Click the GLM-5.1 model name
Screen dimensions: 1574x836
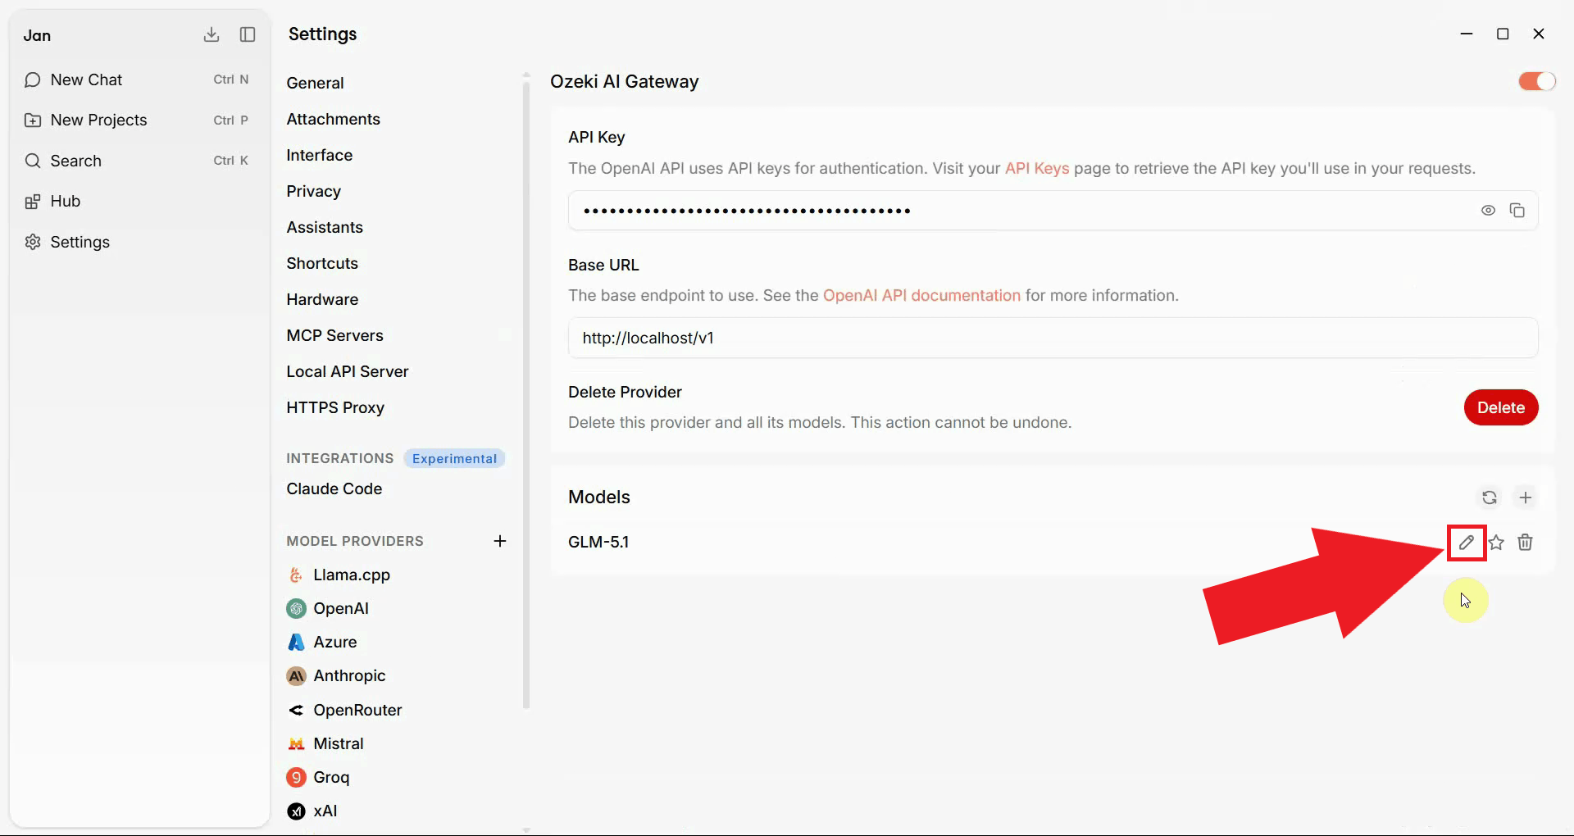pyautogui.click(x=598, y=542)
